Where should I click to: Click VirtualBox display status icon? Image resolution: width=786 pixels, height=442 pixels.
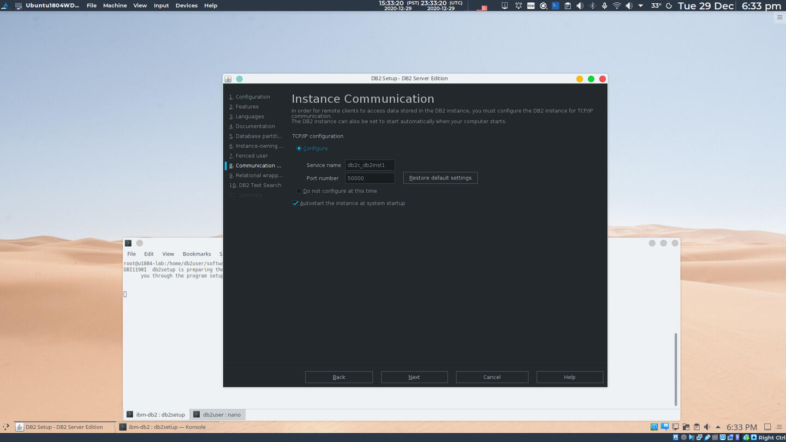[x=723, y=437]
